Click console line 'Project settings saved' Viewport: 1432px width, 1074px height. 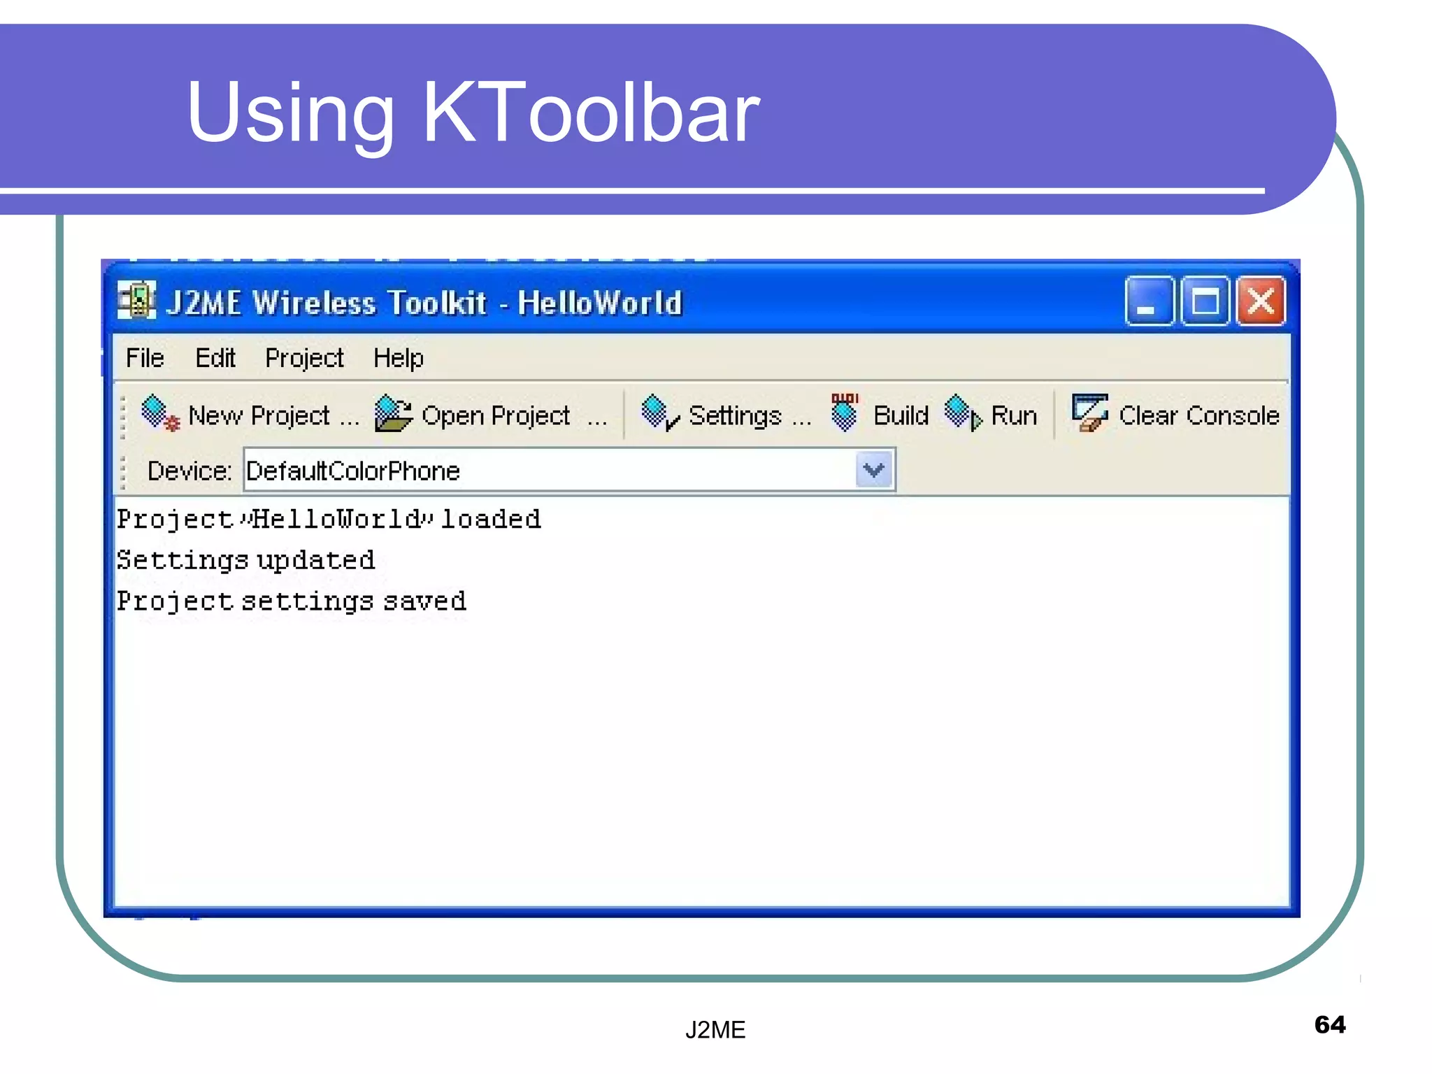292,601
